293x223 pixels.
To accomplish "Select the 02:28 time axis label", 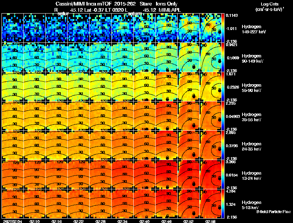I will pyautogui.click(x=101, y=221).
